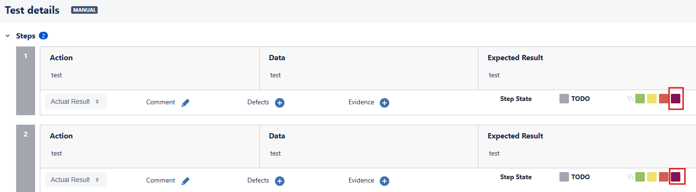
Task: Add evidence to step 2
Action: [385, 181]
